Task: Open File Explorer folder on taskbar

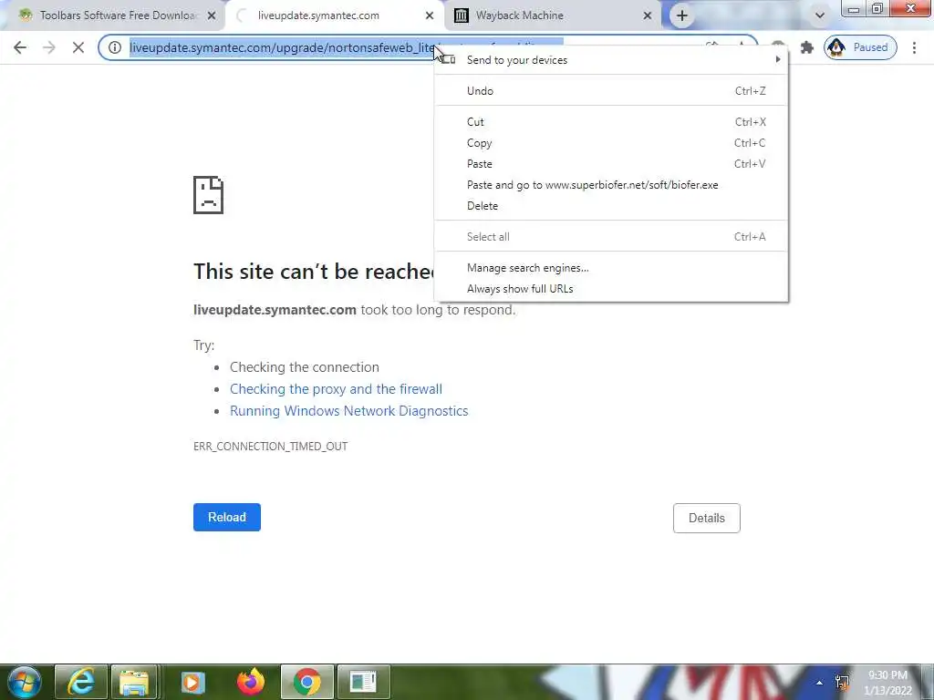Action: click(134, 682)
